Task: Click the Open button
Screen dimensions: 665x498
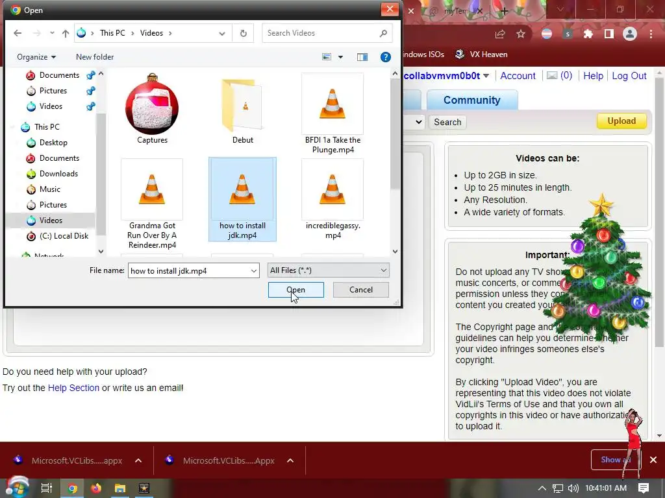Action: point(295,290)
